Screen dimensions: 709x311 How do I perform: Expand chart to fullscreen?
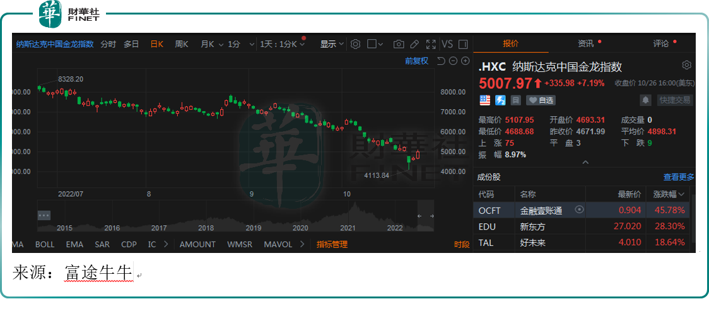(x=431, y=44)
